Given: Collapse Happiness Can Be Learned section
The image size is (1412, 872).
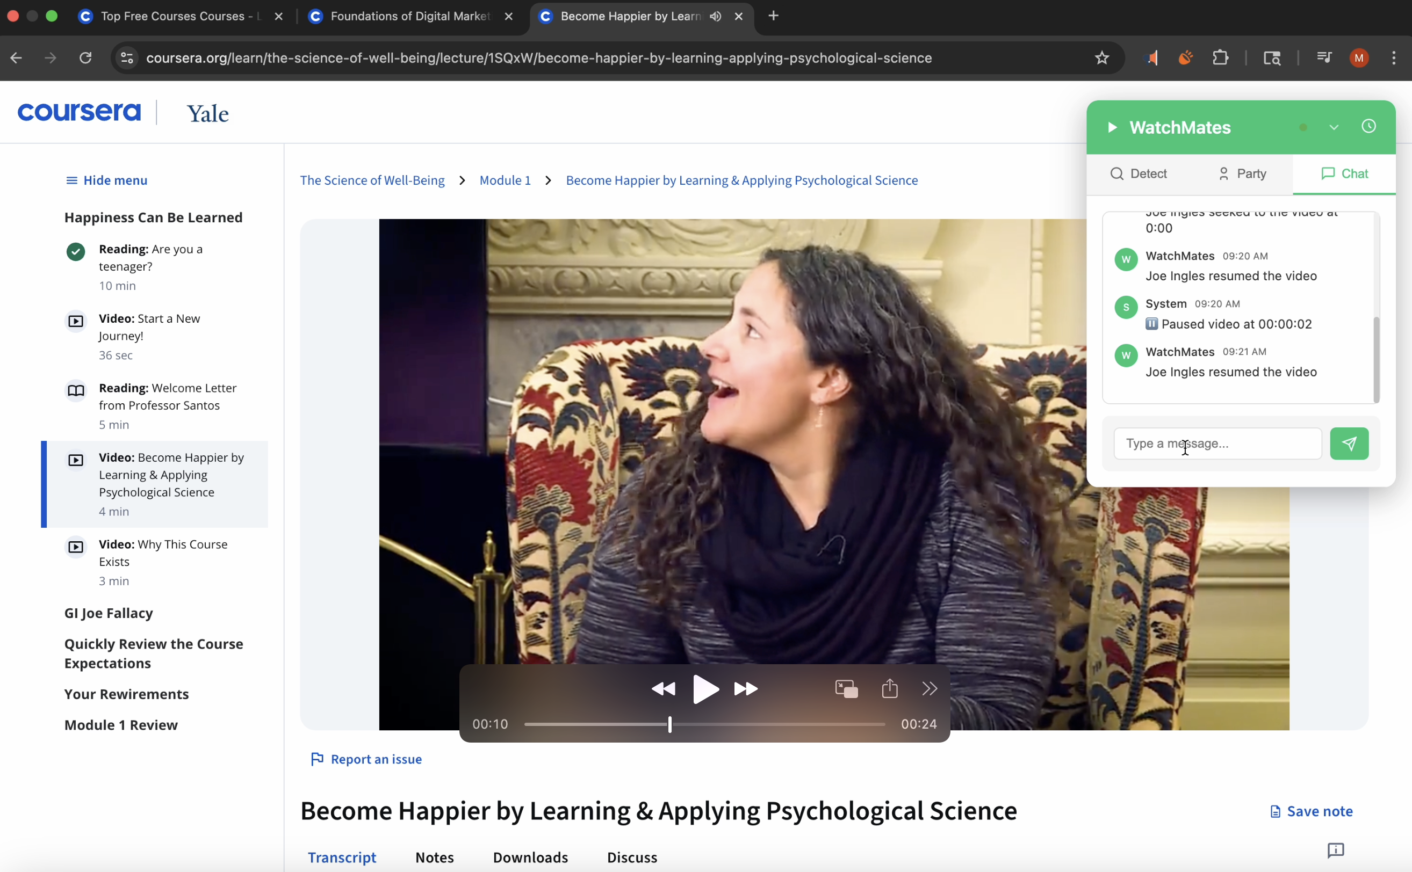Looking at the screenshot, I should coord(154,217).
